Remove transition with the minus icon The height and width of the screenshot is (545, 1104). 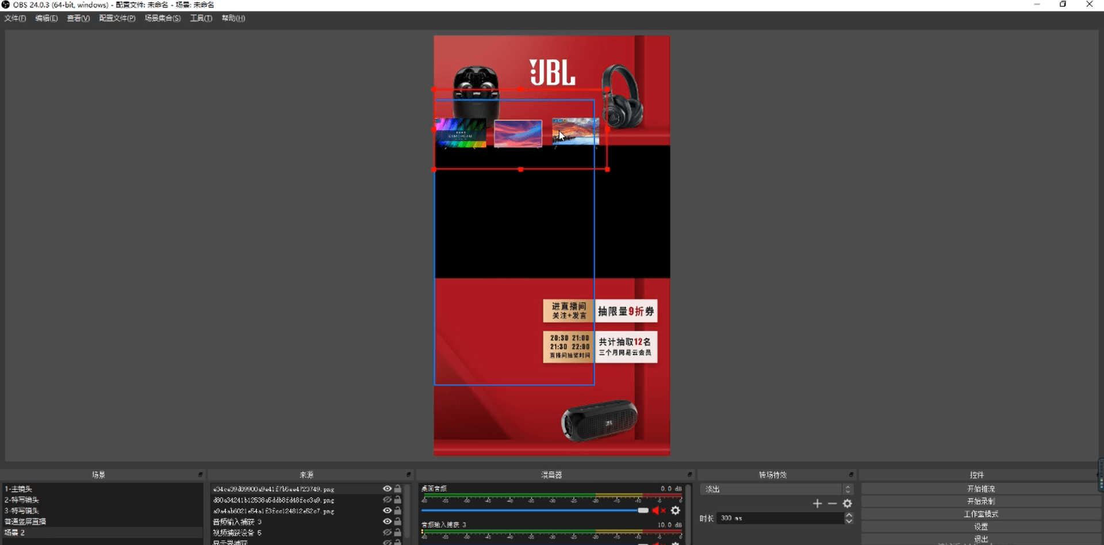(x=832, y=504)
